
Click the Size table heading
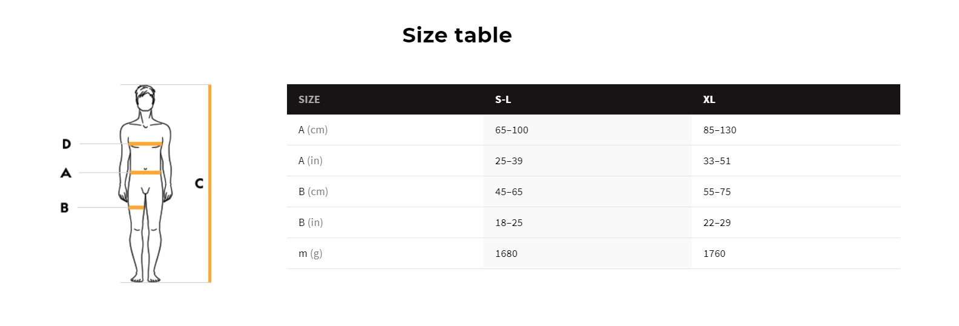[457, 35]
